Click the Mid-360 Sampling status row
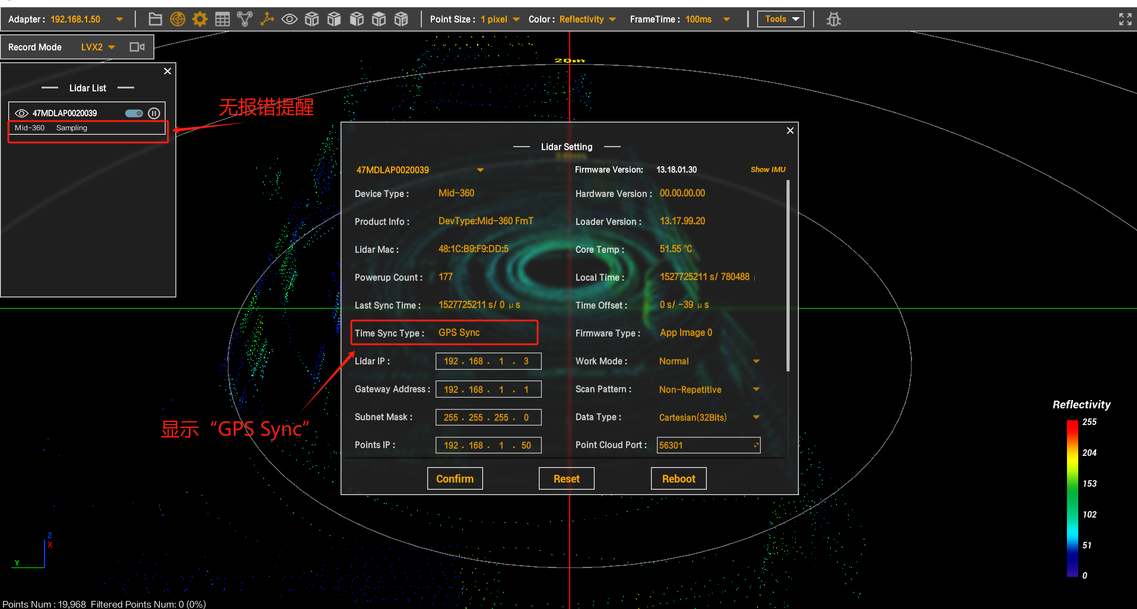This screenshot has height=609, width=1137. (87, 128)
